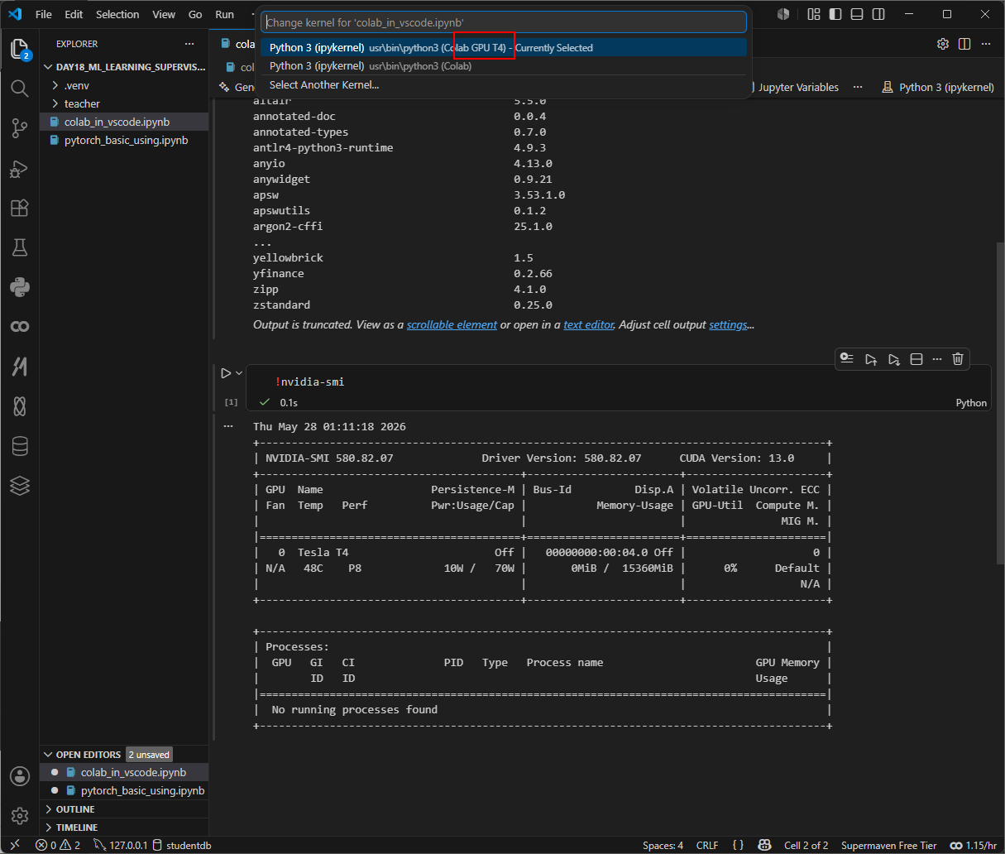Delete the nvidia-smi cell via trash icon

pos(958,358)
